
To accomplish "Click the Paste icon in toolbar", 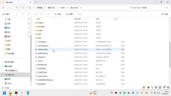I will pyautogui.click(x=29, y=14).
